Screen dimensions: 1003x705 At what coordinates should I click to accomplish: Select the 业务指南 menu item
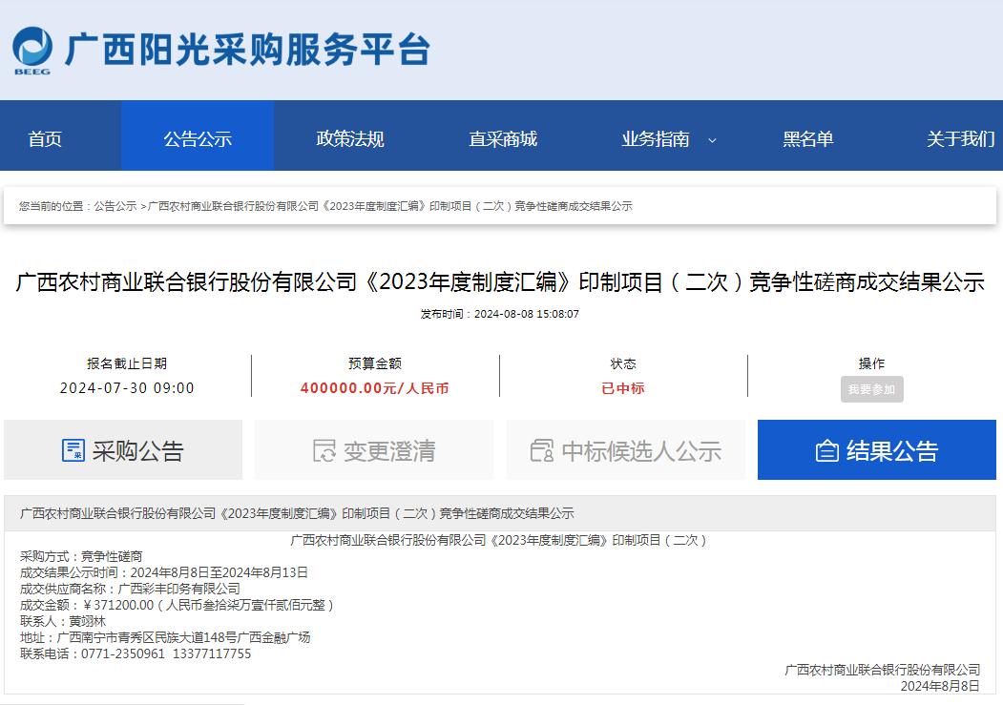point(656,138)
